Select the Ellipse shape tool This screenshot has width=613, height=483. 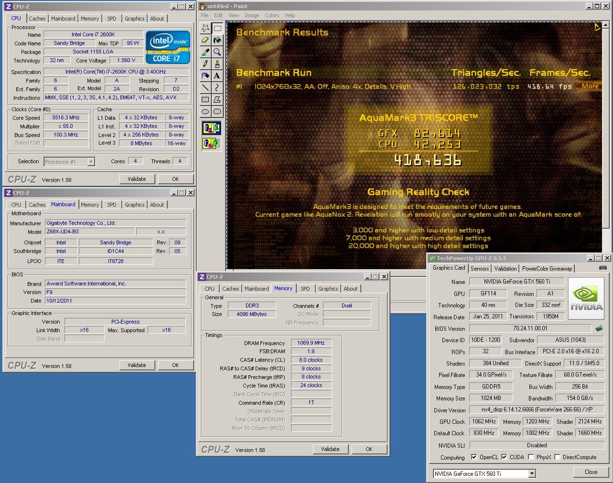click(205, 112)
